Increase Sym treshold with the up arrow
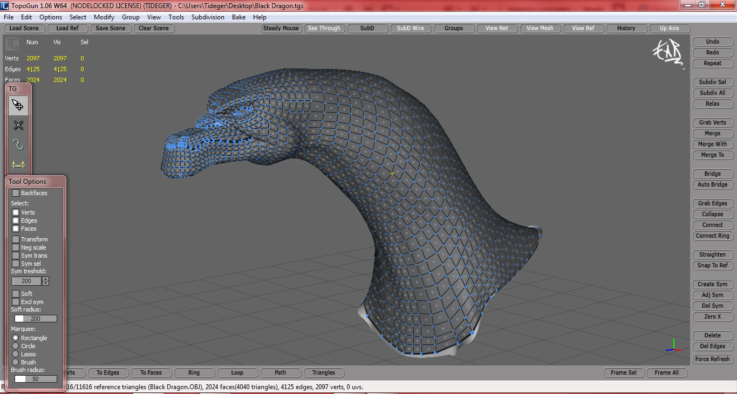737x394 pixels. (45, 279)
